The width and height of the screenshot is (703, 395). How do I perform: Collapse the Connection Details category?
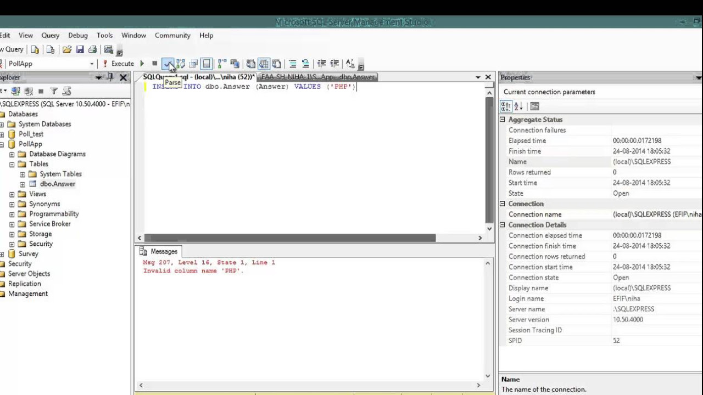click(502, 225)
